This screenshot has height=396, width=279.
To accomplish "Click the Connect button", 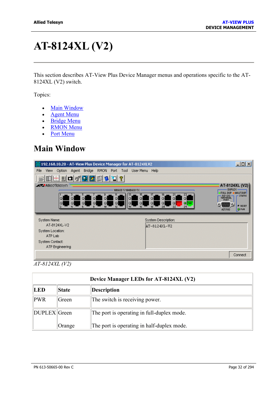I will pos(240,255).
